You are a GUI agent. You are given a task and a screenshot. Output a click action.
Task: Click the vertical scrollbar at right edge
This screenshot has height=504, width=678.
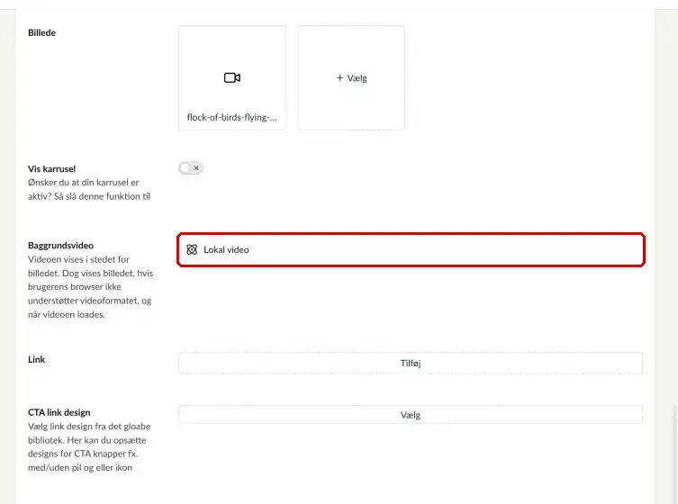(x=674, y=454)
